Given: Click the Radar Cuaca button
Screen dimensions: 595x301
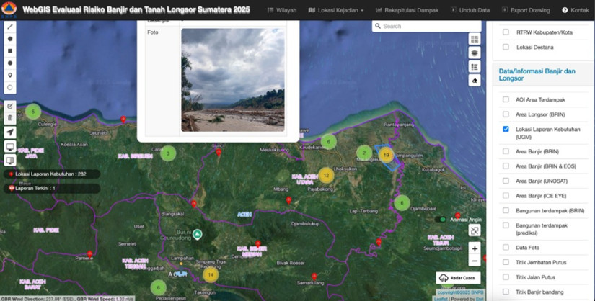Looking at the screenshot, I should coord(458,278).
